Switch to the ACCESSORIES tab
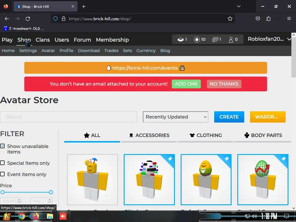The image size is (296, 222). 149,135
